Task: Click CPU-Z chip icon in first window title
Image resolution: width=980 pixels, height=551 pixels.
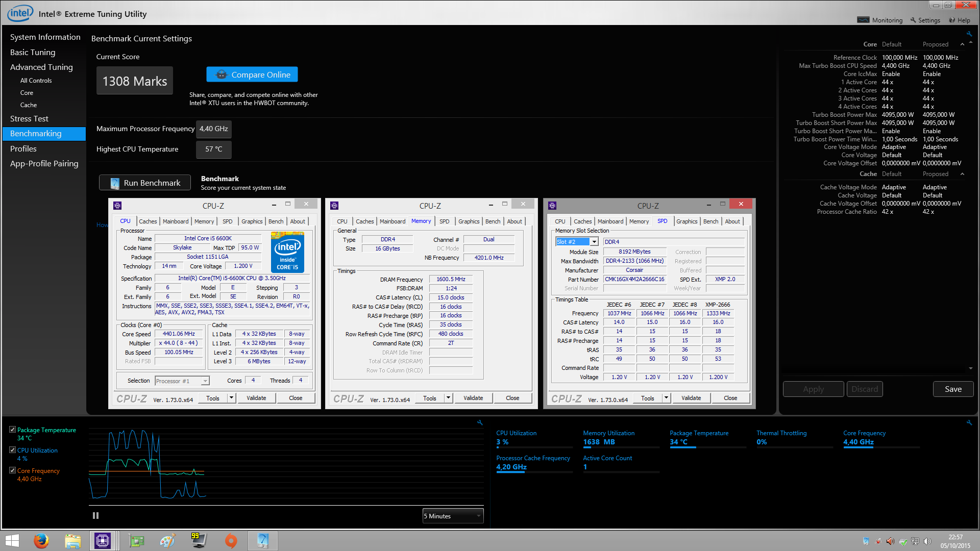Action: [x=117, y=206]
